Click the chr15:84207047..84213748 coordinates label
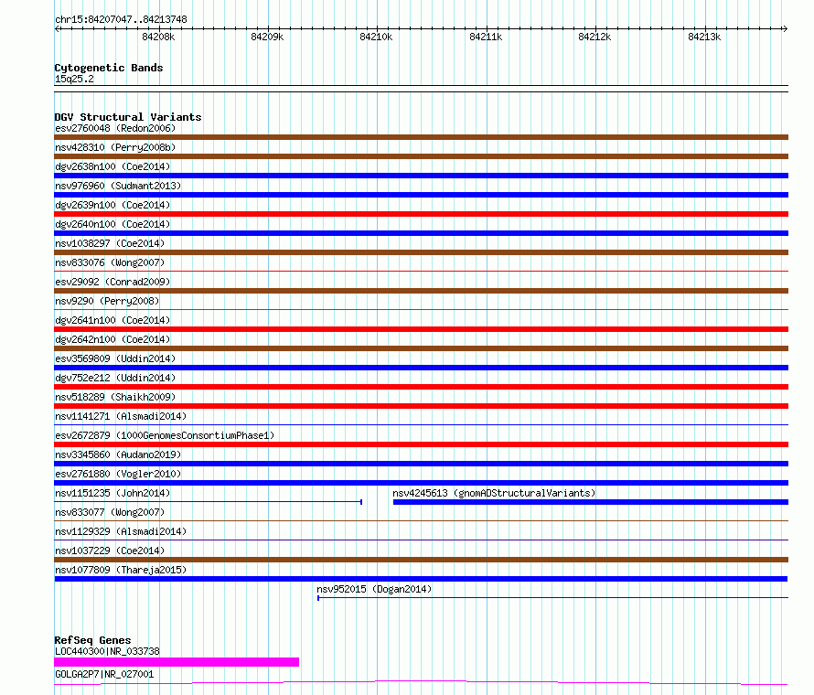 tap(121, 19)
